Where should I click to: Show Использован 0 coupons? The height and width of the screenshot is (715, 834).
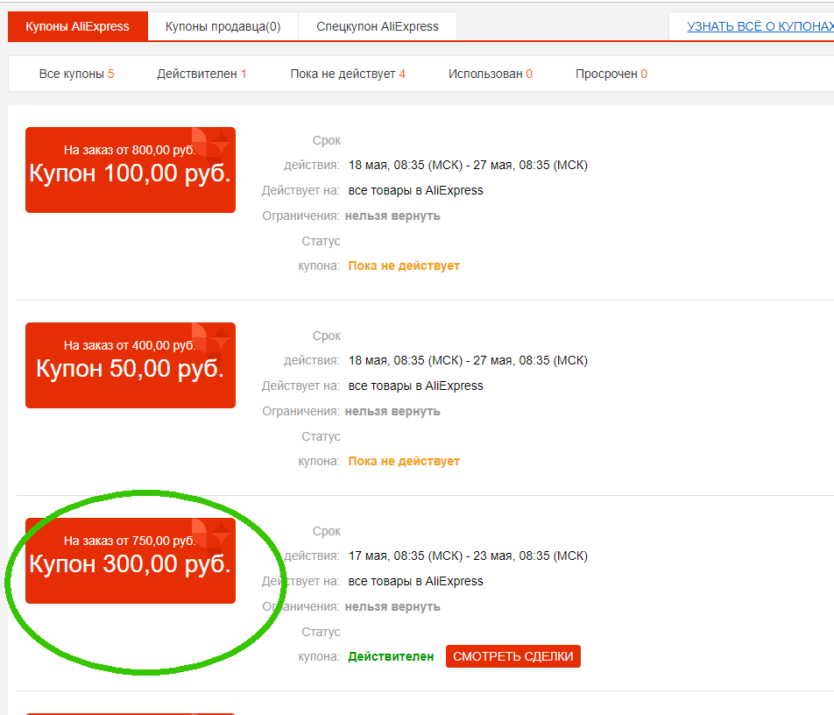click(491, 74)
